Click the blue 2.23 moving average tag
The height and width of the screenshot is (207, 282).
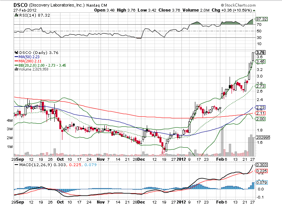click(x=260, y=108)
